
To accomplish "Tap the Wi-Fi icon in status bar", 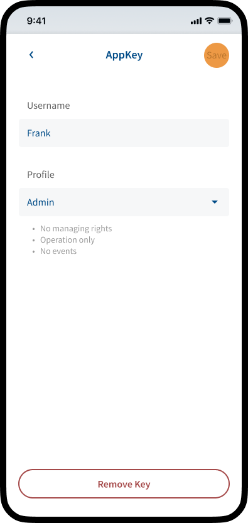I will pos(209,21).
